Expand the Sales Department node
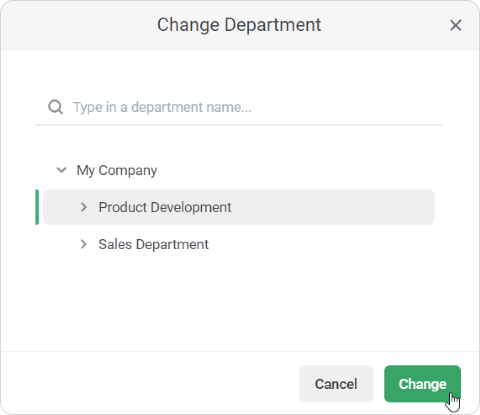480x415 pixels. pos(84,244)
